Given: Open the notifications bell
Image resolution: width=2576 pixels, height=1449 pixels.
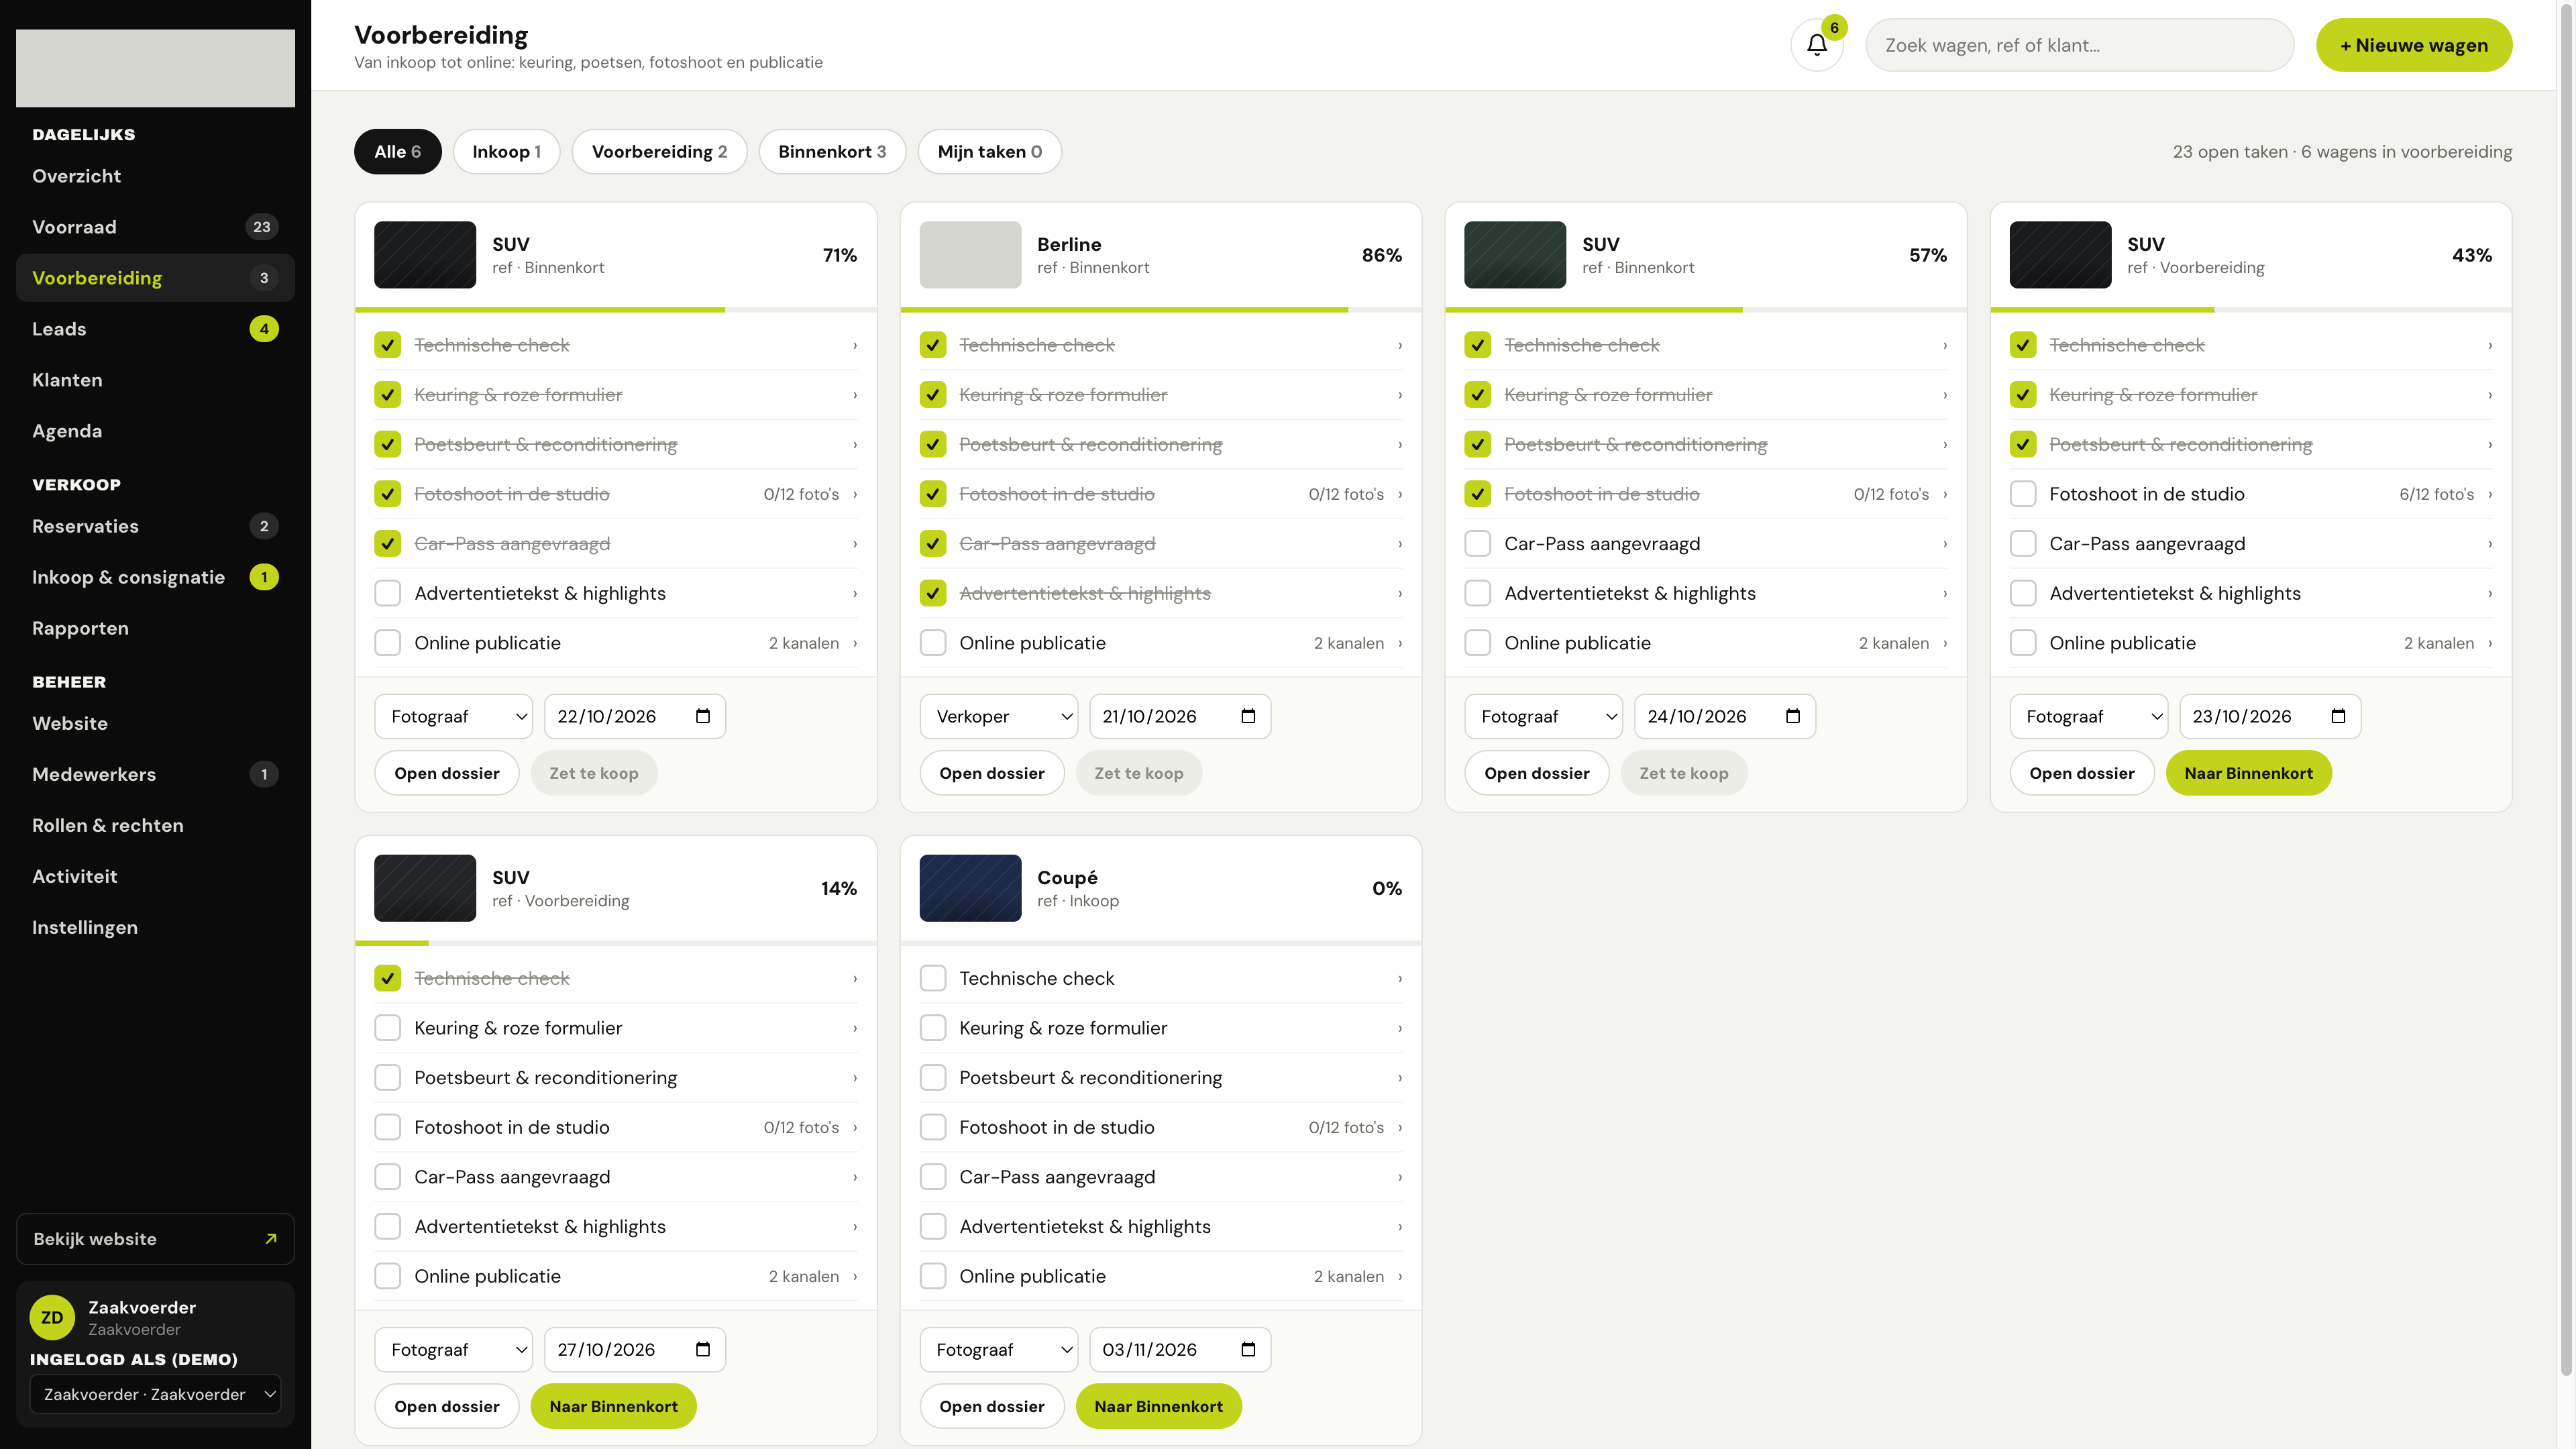Looking at the screenshot, I should (x=1816, y=45).
